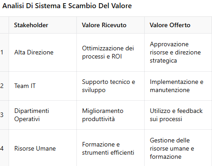
Task: Select the Valore Ricevuto column header
Action: pos(110,25)
